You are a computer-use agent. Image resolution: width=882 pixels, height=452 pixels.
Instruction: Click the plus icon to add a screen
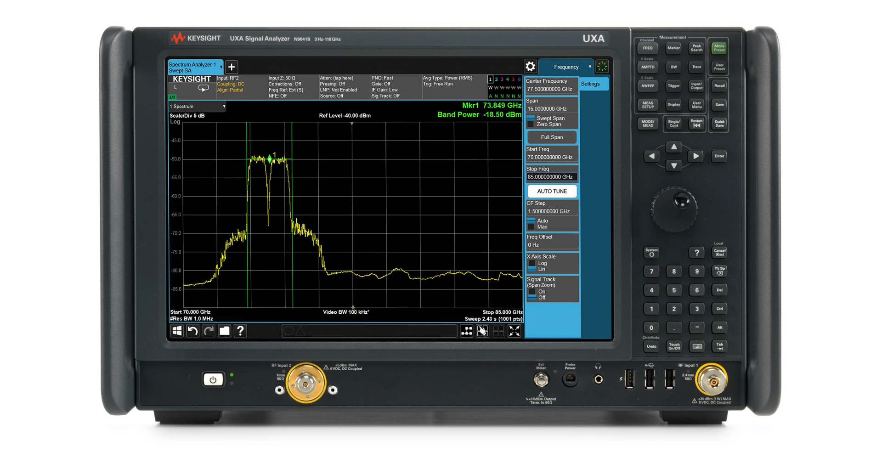[x=232, y=67]
